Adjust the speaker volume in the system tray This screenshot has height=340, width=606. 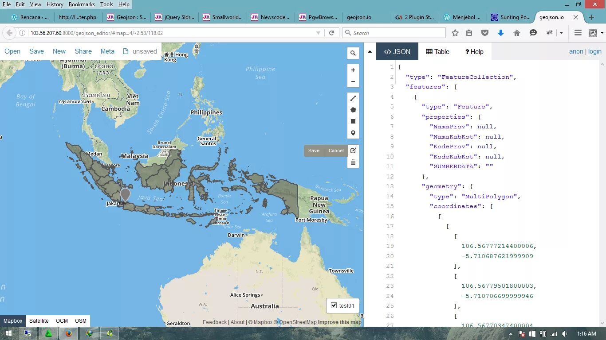click(x=564, y=333)
